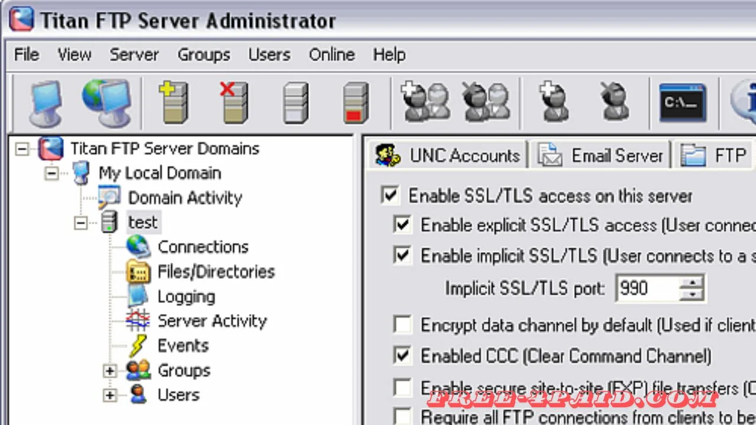The image size is (756, 425).
Task: Click the Files/Directories folder icon
Action: point(138,272)
